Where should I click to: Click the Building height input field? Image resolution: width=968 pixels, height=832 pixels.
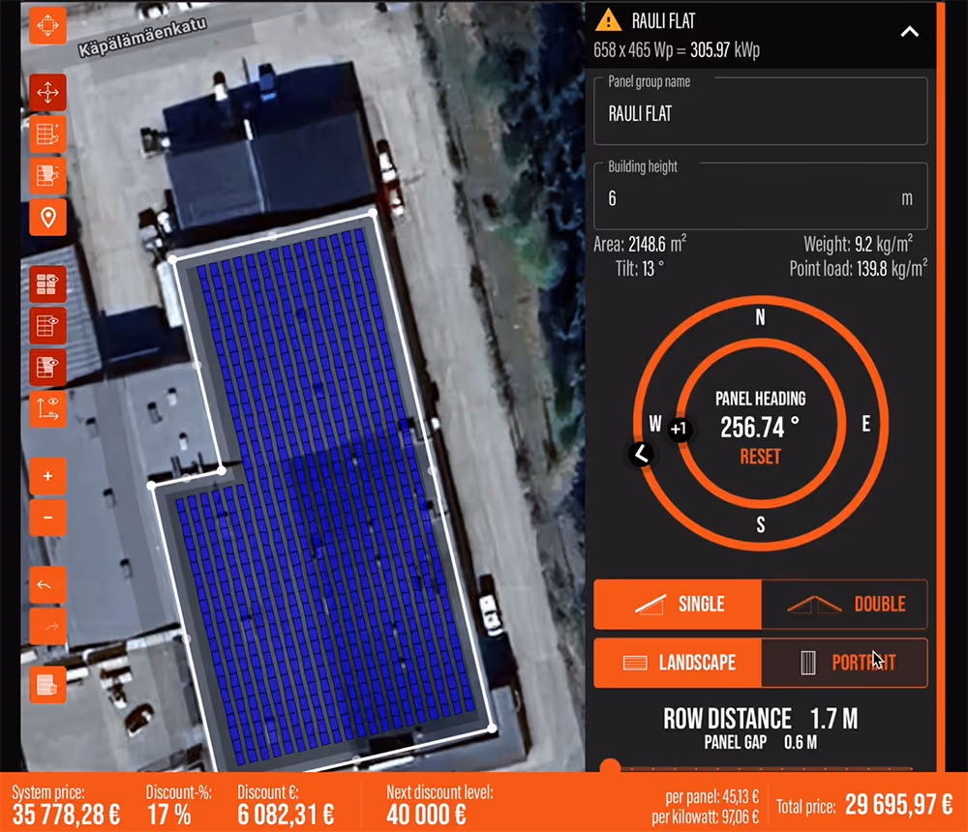click(761, 196)
